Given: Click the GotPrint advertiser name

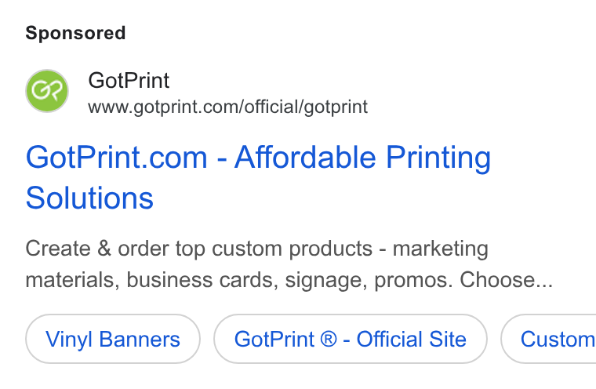Looking at the screenshot, I should pos(129,81).
